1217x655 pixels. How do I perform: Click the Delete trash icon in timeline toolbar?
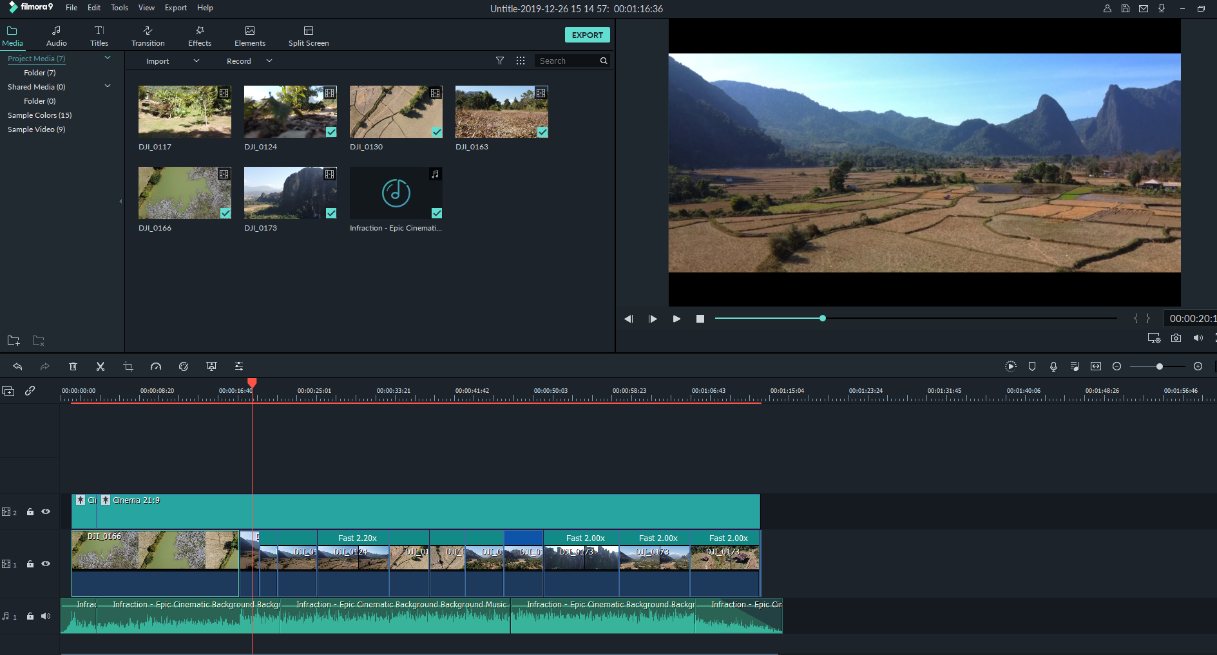[x=73, y=366]
